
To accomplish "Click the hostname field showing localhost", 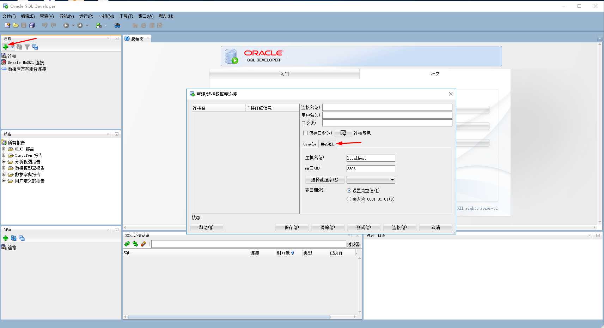I will point(371,158).
